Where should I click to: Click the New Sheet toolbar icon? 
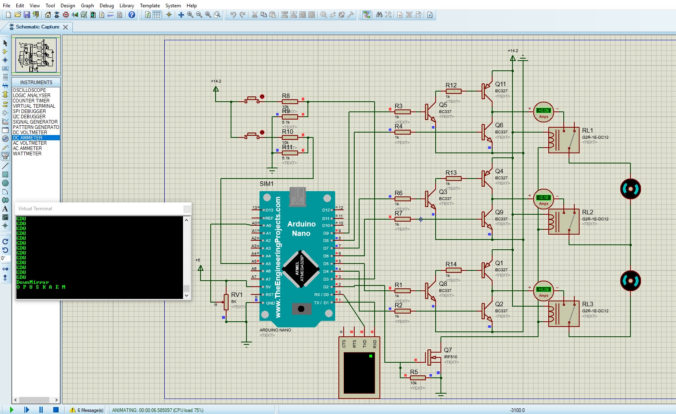[x=400, y=15]
